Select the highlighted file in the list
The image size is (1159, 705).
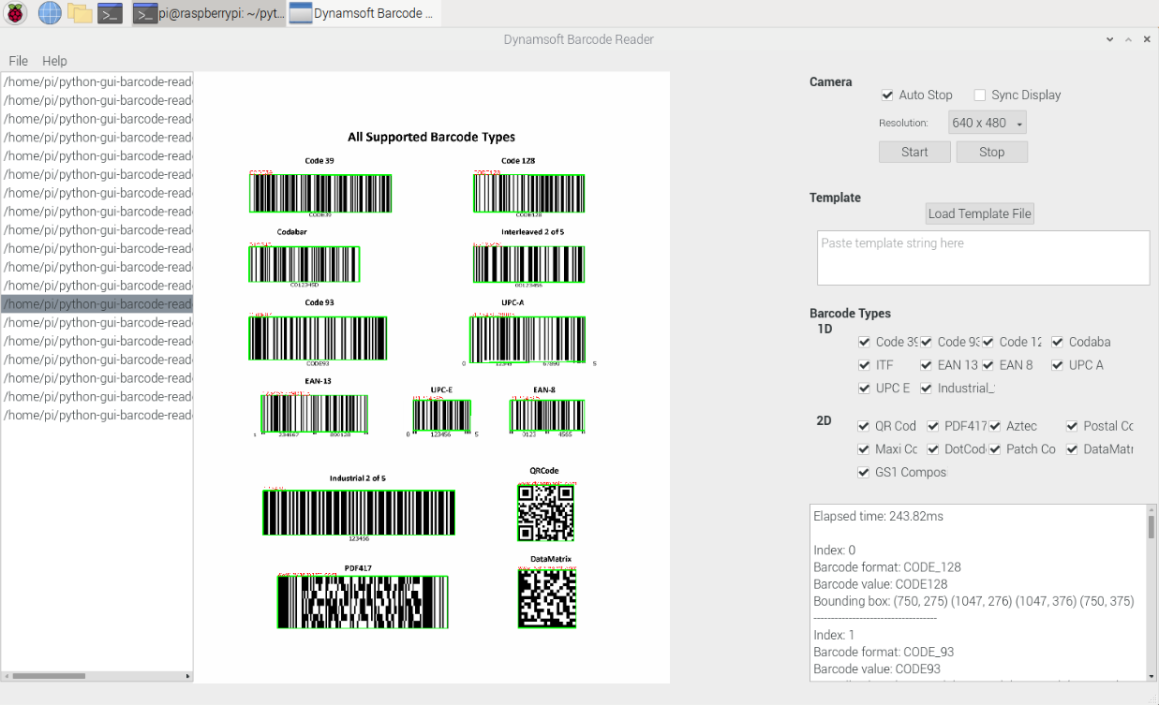(x=97, y=304)
